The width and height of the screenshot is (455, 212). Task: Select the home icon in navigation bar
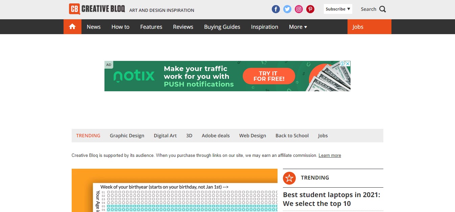72,26
